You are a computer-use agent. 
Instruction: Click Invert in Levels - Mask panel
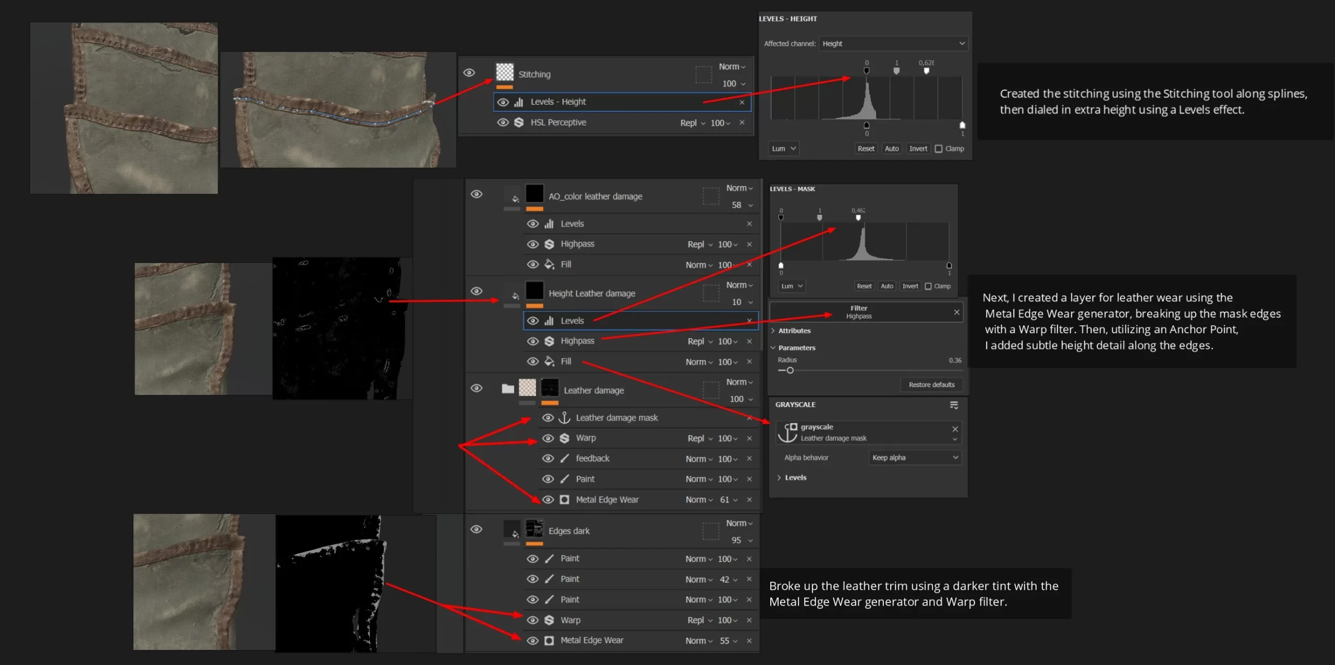pos(911,286)
